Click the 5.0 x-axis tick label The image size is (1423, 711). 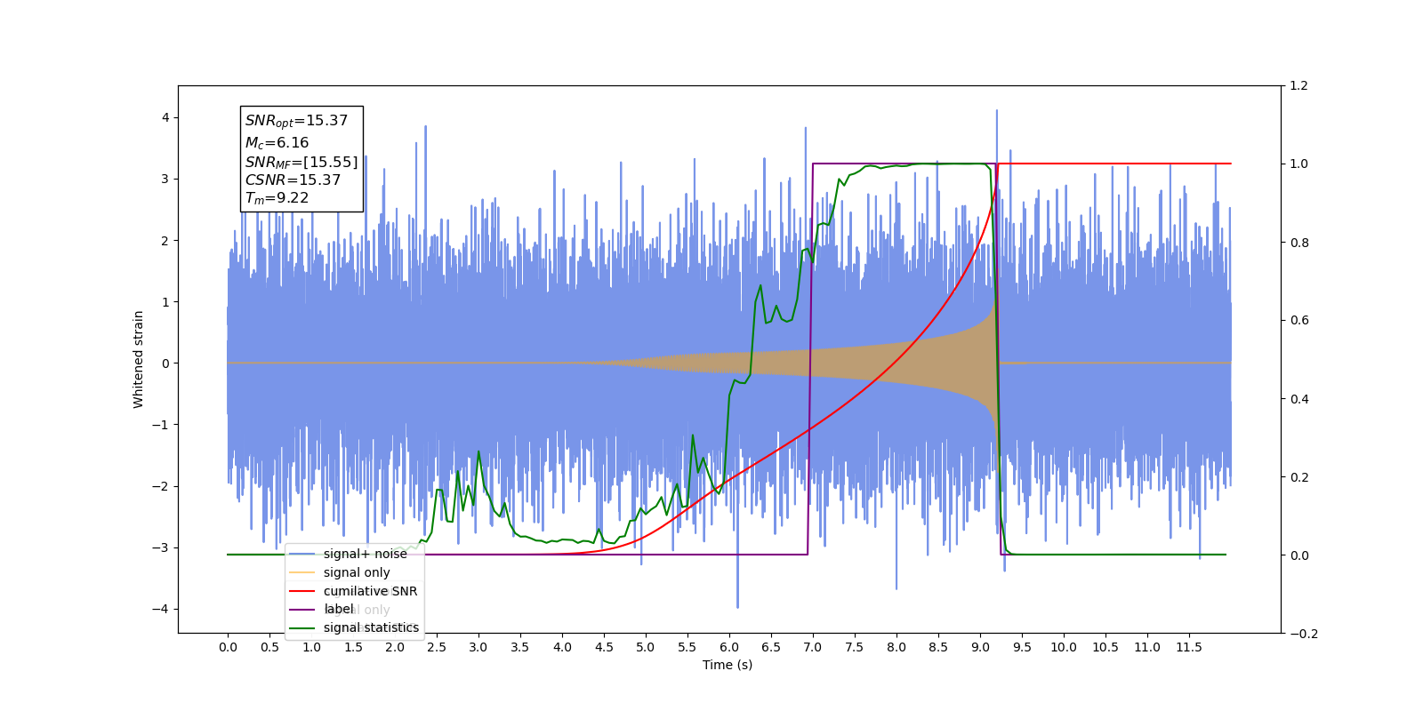646,647
